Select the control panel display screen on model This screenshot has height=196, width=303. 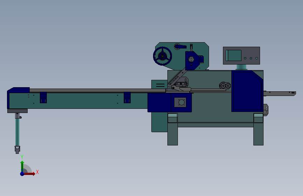[x=233, y=55]
